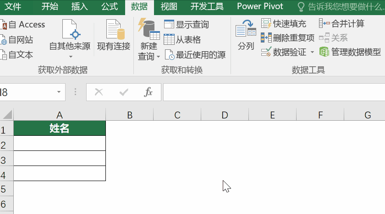Expand the 自其他来源 dropdown arrow
Screen dimensions: 385x214
pos(71,57)
